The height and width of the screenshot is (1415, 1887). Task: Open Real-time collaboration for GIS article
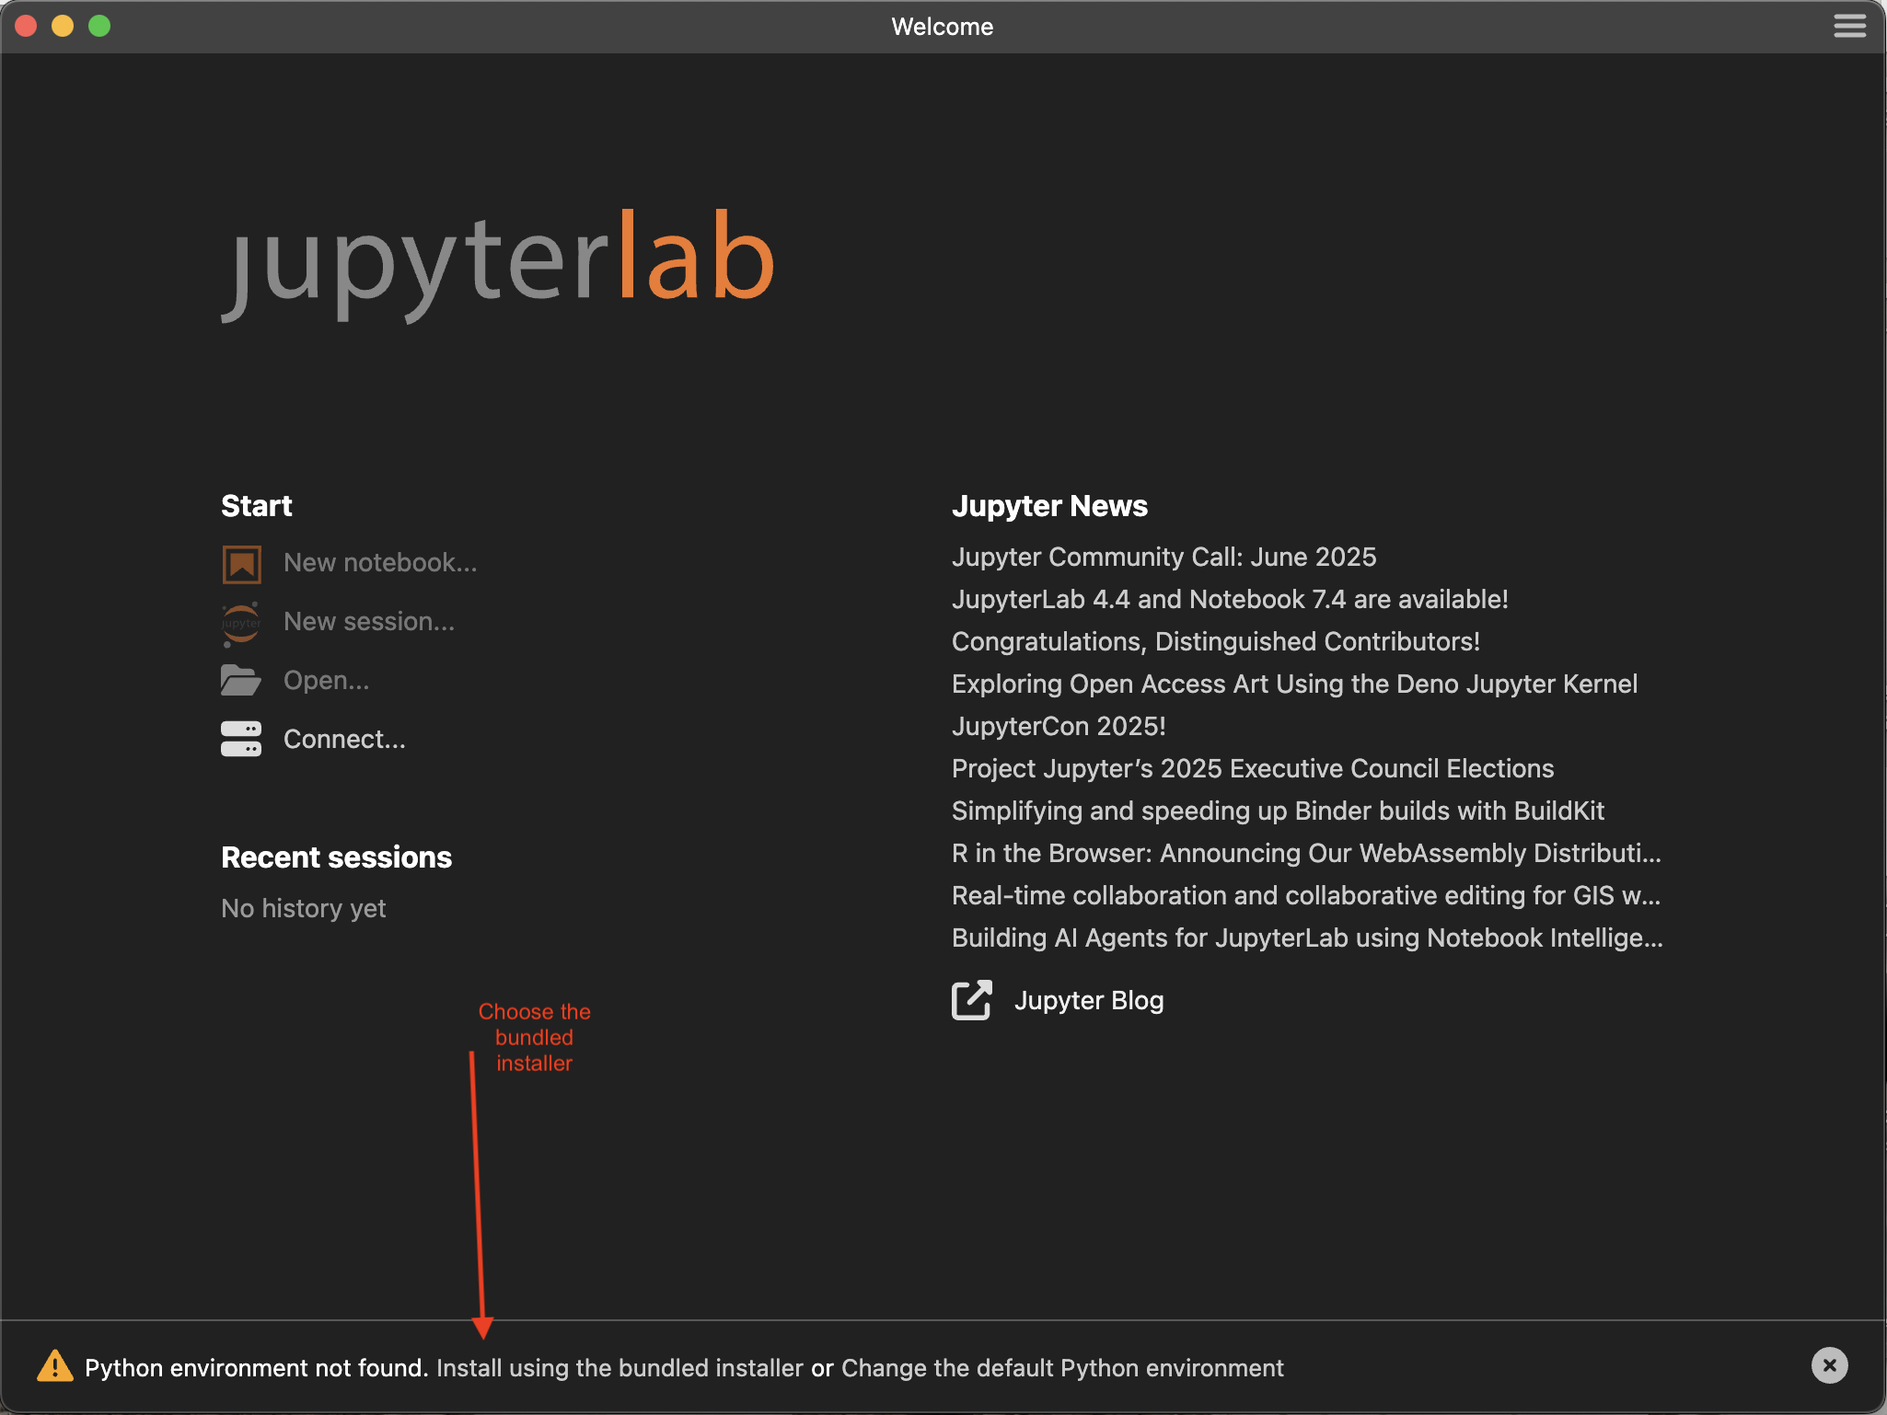click(x=1307, y=896)
